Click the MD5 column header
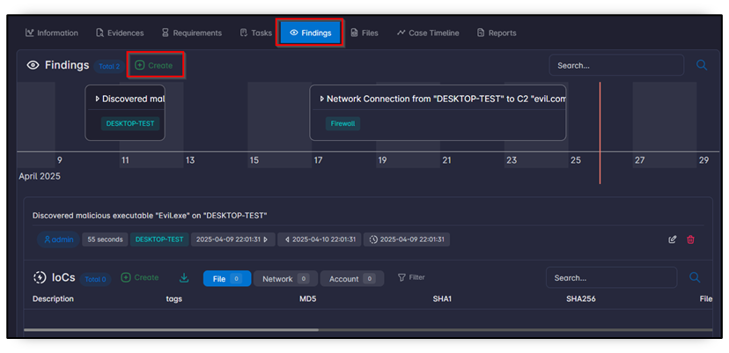The width and height of the screenshot is (729, 353). (308, 298)
